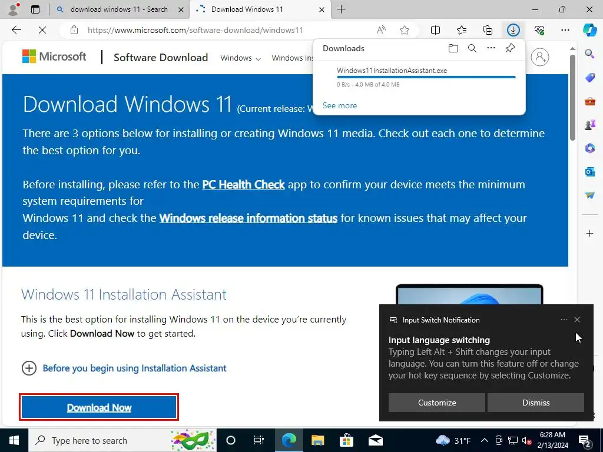
Task: Open sidebar Outlook icon
Action: tap(589, 172)
